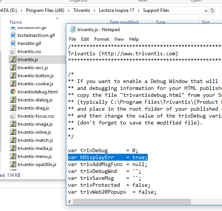
Task: Click the trivantis-inline.js script icon
Action: pyautogui.click(x=13, y=132)
